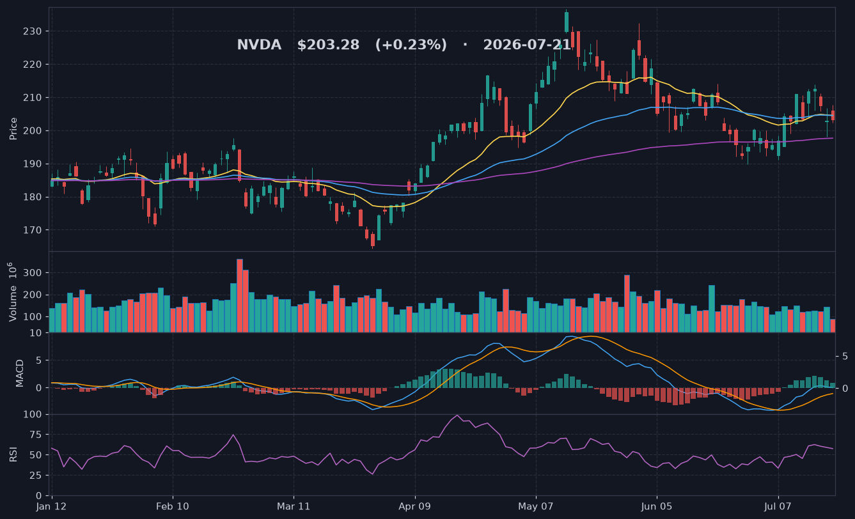Image resolution: width=855 pixels, height=519 pixels.
Task: Click the 50 RSI axis tick
Action: tap(37, 455)
